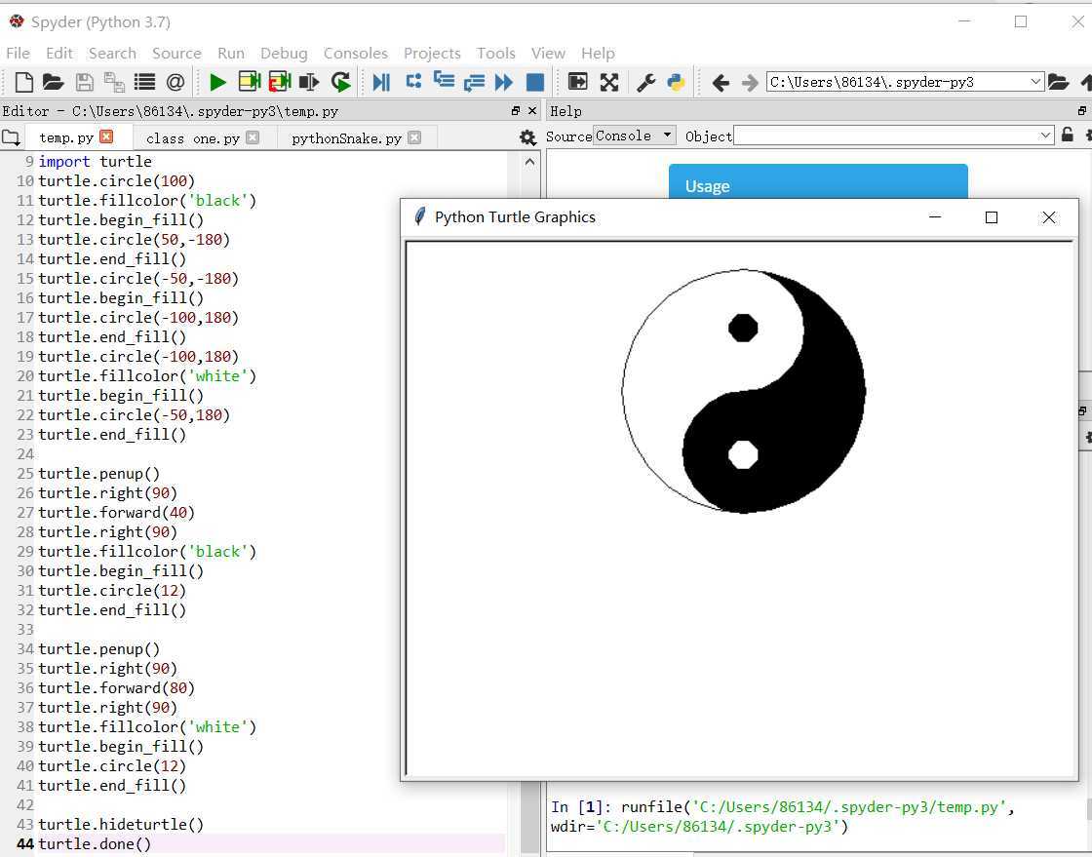Open the Tools menu
The height and width of the screenshot is (857, 1092).
(x=496, y=53)
